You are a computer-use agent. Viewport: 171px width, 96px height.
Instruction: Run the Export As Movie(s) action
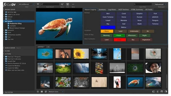pyautogui.click(x=14, y=66)
